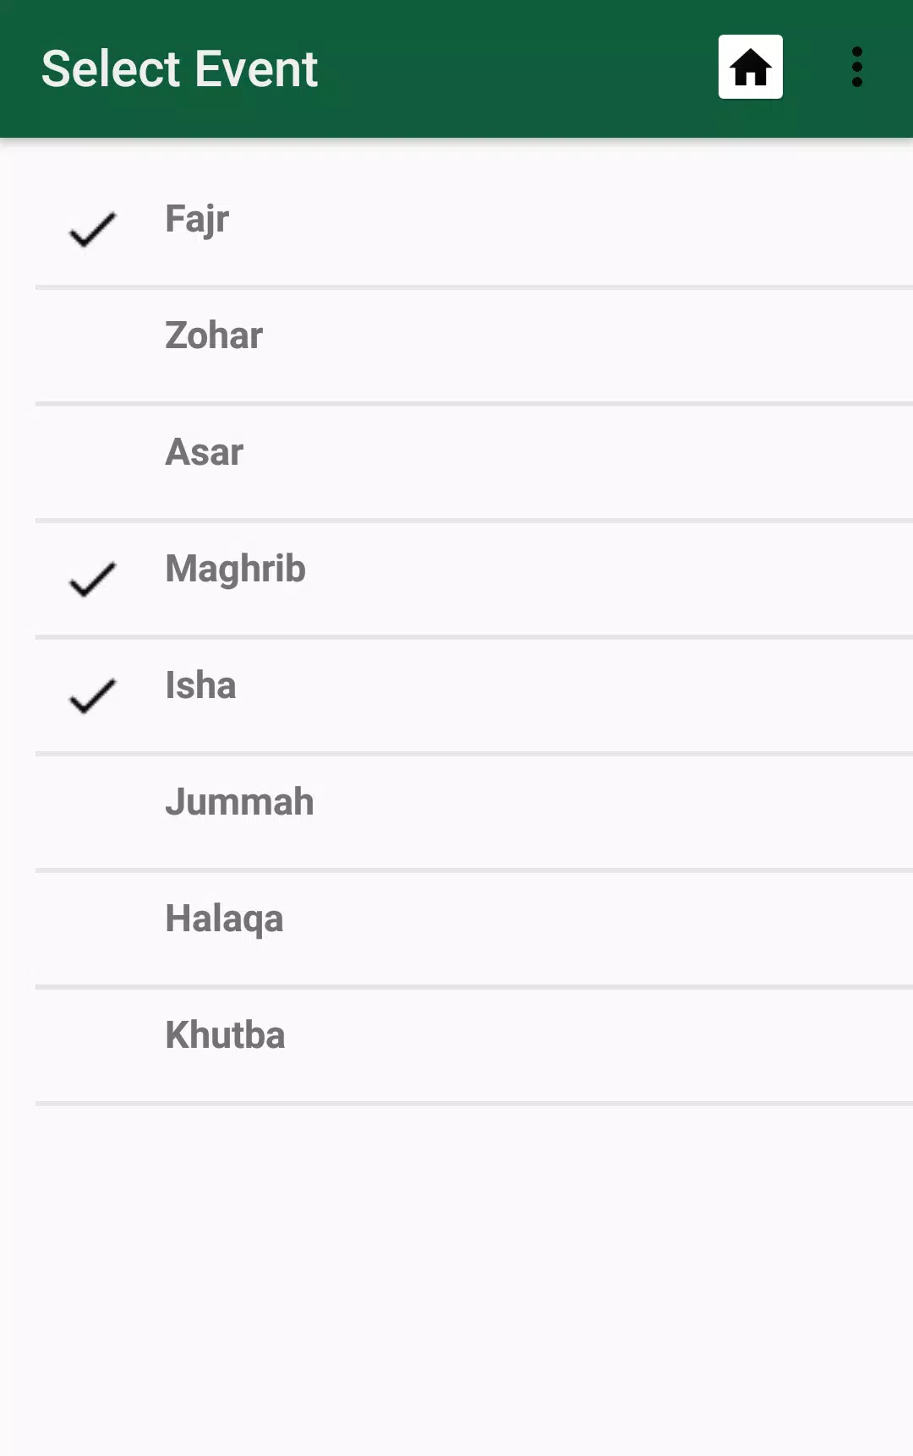Uncheck the checkmark beside Isha
The width and height of the screenshot is (913, 1456).
[x=92, y=695]
